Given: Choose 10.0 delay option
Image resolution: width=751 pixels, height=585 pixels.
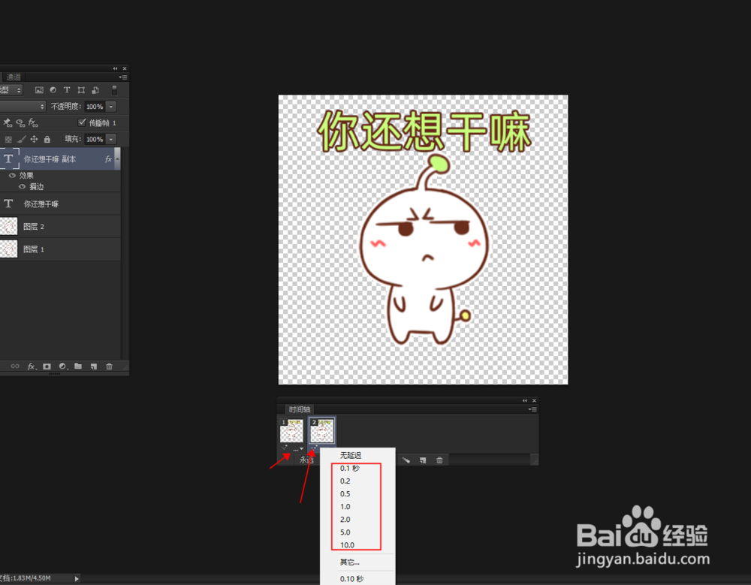Looking at the screenshot, I should tap(357, 545).
